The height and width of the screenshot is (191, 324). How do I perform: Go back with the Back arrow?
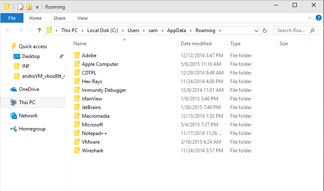coord(8,30)
